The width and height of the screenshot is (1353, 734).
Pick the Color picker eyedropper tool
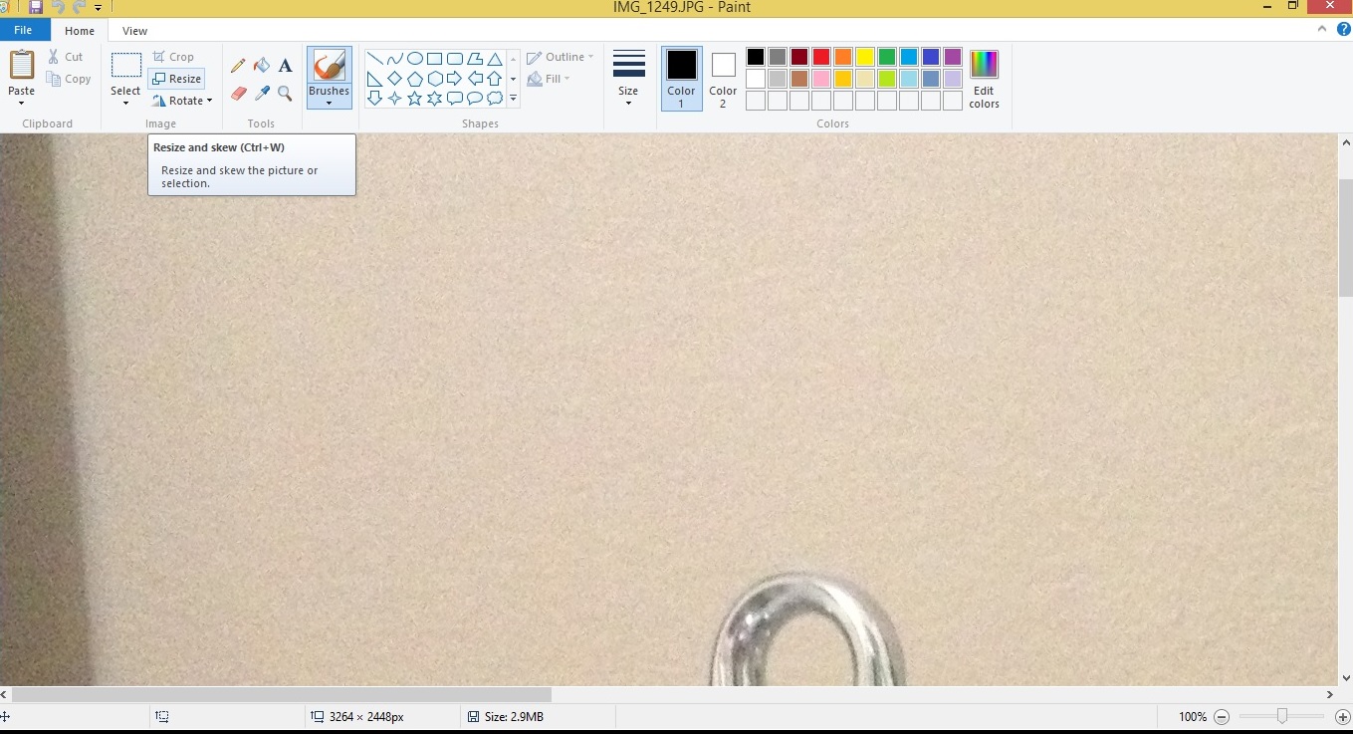pos(262,94)
